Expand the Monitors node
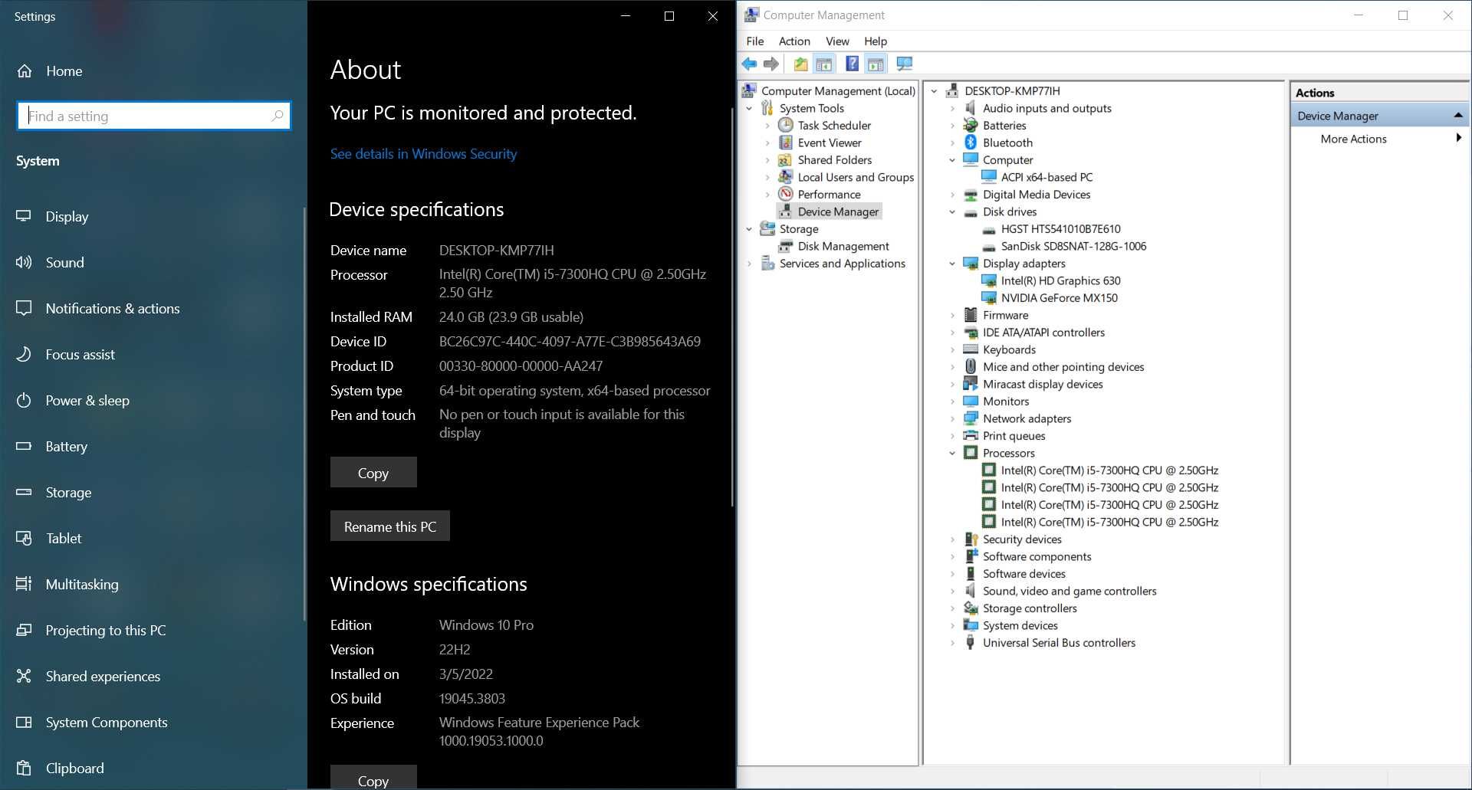The height and width of the screenshot is (790, 1472). tap(952, 402)
